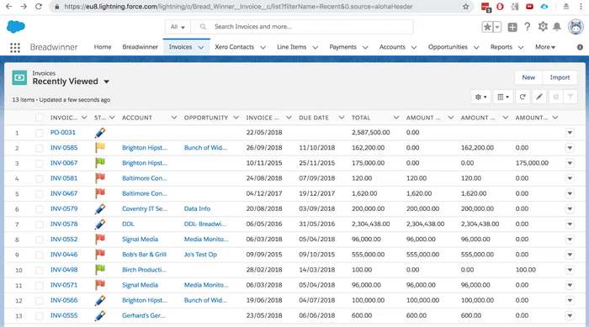This screenshot has height=327, width=589.
Task: Click total value 2,587,500.00
Action: click(x=371, y=132)
